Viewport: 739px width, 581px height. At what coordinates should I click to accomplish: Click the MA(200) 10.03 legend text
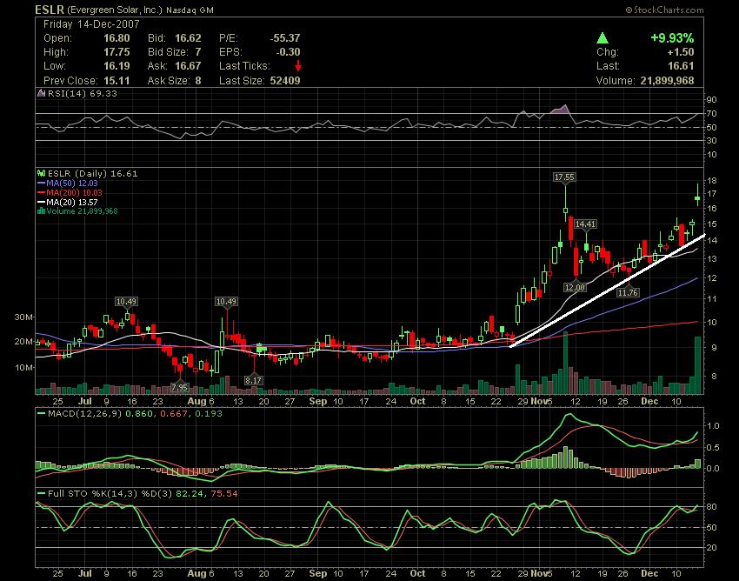pyautogui.click(x=75, y=193)
